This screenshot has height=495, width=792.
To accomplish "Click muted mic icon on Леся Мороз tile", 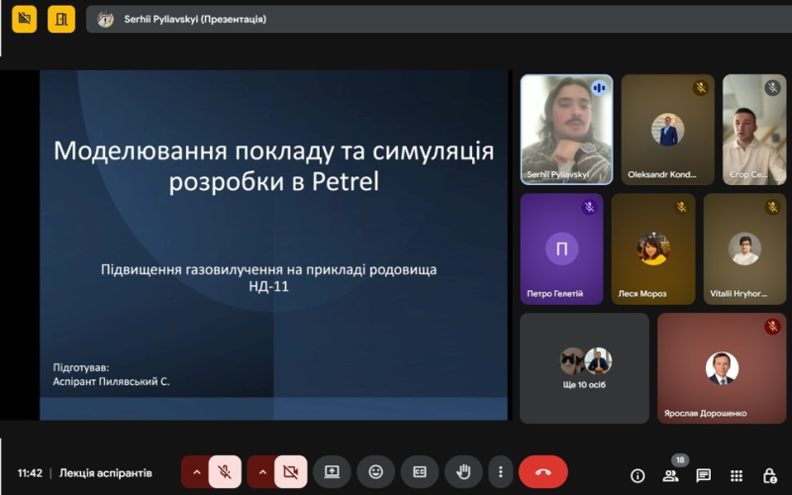I will [x=681, y=207].
